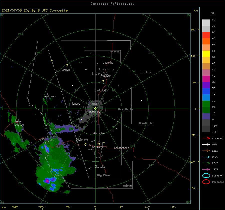Click the RedDeer city label
Viewport: 225px width, 210px height.
point(106,76)
